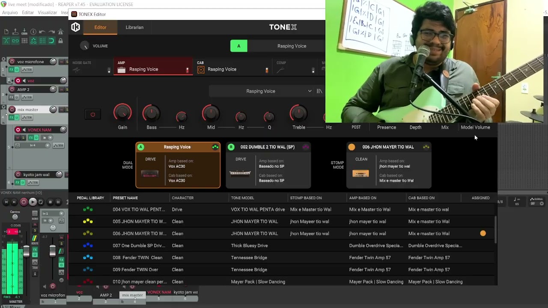Click REAPER new project toolbar icon

click(6, 31)
